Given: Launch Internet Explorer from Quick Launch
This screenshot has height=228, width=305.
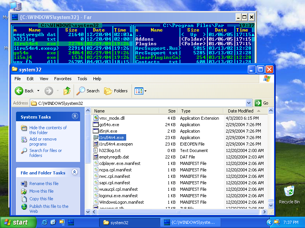Looking at the screenshot, I should pyautogui.click(x=44, y=222).
